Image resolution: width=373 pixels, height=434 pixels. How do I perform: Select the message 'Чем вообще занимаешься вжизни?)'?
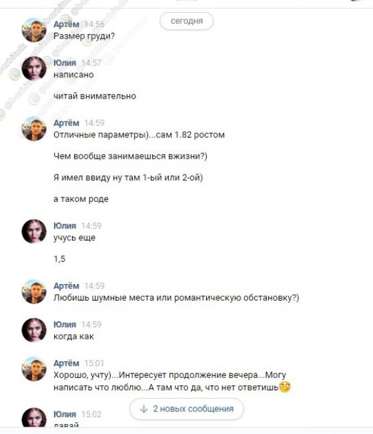[x=130, y=156]
